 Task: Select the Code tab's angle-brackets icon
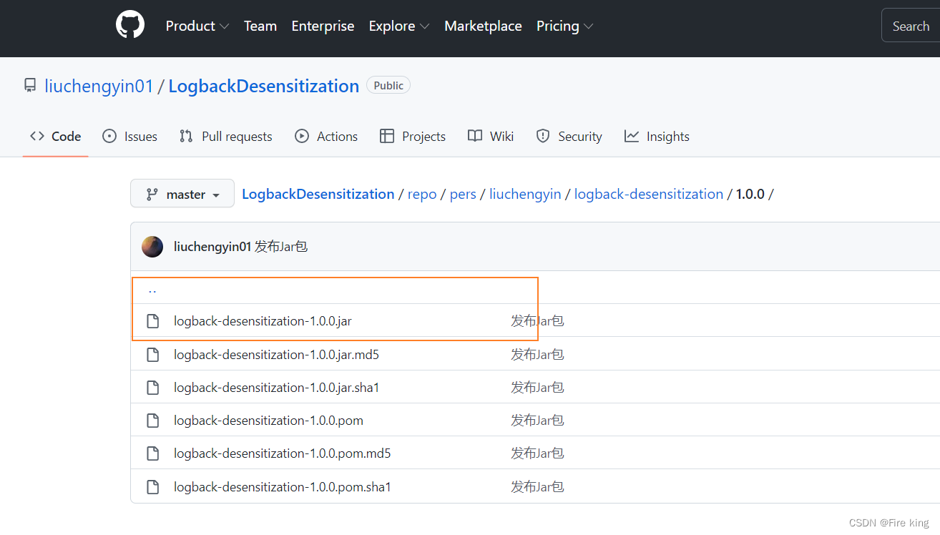37,136
